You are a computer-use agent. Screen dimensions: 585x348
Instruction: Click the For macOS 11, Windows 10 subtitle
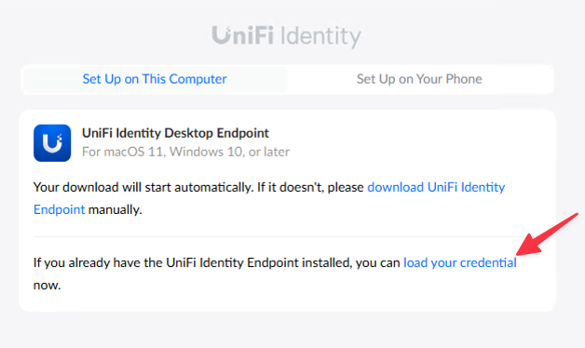[x=185, y=152]
